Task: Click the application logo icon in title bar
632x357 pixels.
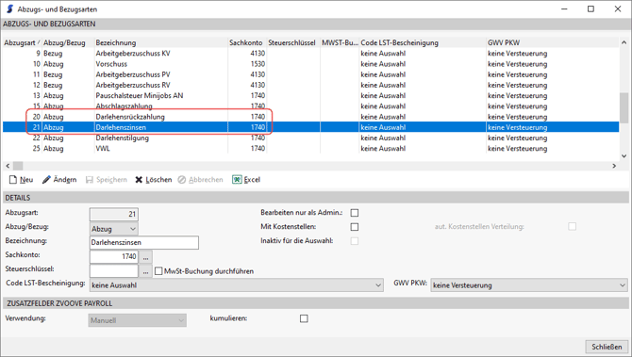Action: click(9, 8)
